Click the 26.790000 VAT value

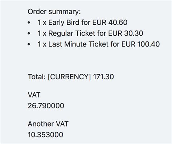46,106
